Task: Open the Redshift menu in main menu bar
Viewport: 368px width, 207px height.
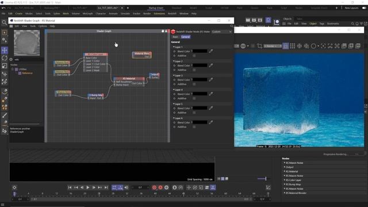Action: [172, 14]
